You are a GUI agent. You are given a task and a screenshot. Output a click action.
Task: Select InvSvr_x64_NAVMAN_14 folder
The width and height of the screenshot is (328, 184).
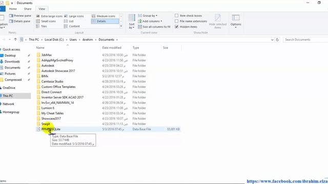57,103
